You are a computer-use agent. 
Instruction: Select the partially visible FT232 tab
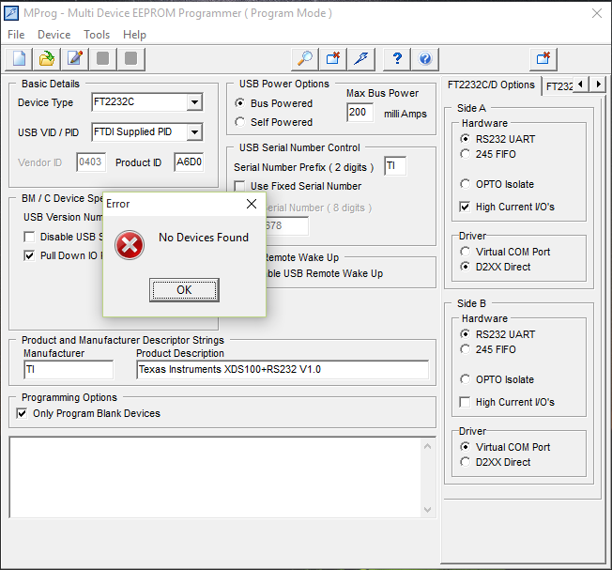(558, 86)
